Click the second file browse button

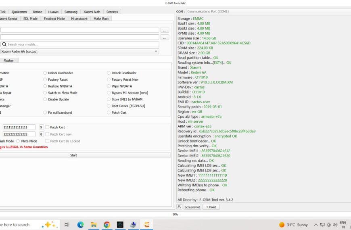click(165, 37)
